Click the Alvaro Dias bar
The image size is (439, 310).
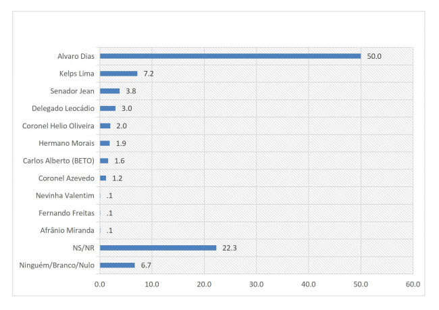(230, 56)
